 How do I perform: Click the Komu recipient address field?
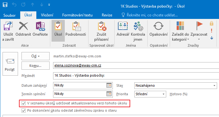click(x=136, y=65)
